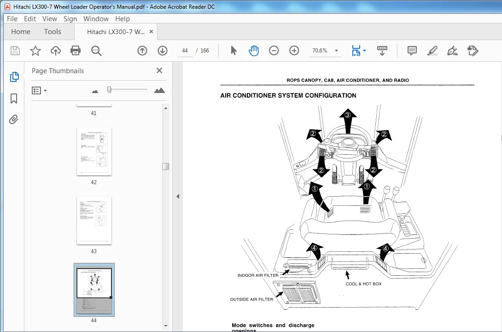The height and width of the screenshot is (332, 502).
Task: Select the page 42 thumbnail
Action: point(94,152)
